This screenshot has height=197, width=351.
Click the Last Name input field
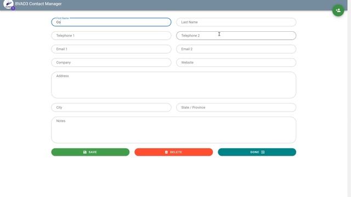(x=236, y=22)
